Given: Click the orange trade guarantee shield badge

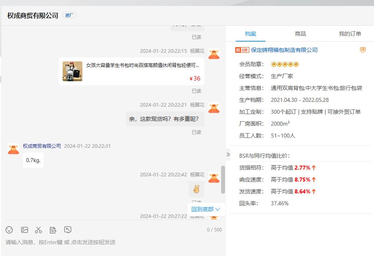Looking at the screenshot, I should coord(363,50).
